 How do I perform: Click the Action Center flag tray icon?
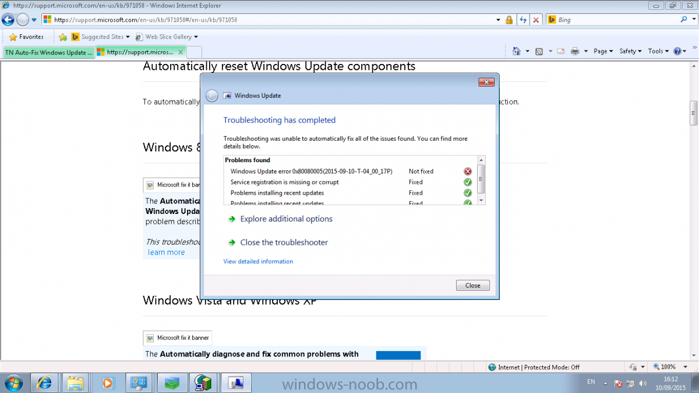point(619,384)
